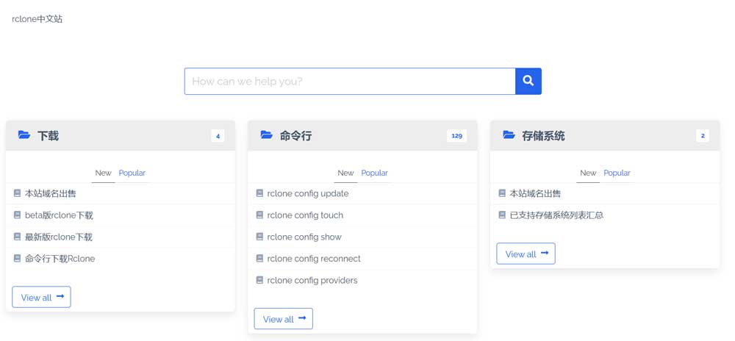The height and width of the screenshot is (341, 735).
Task: Open the 最新版rclone下载 article
Action: (59, 237)
